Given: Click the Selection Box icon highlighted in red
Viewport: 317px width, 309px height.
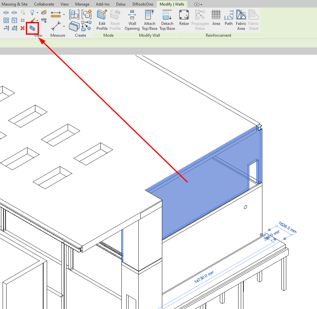Looking at the screenshot, I should point(32,28).
